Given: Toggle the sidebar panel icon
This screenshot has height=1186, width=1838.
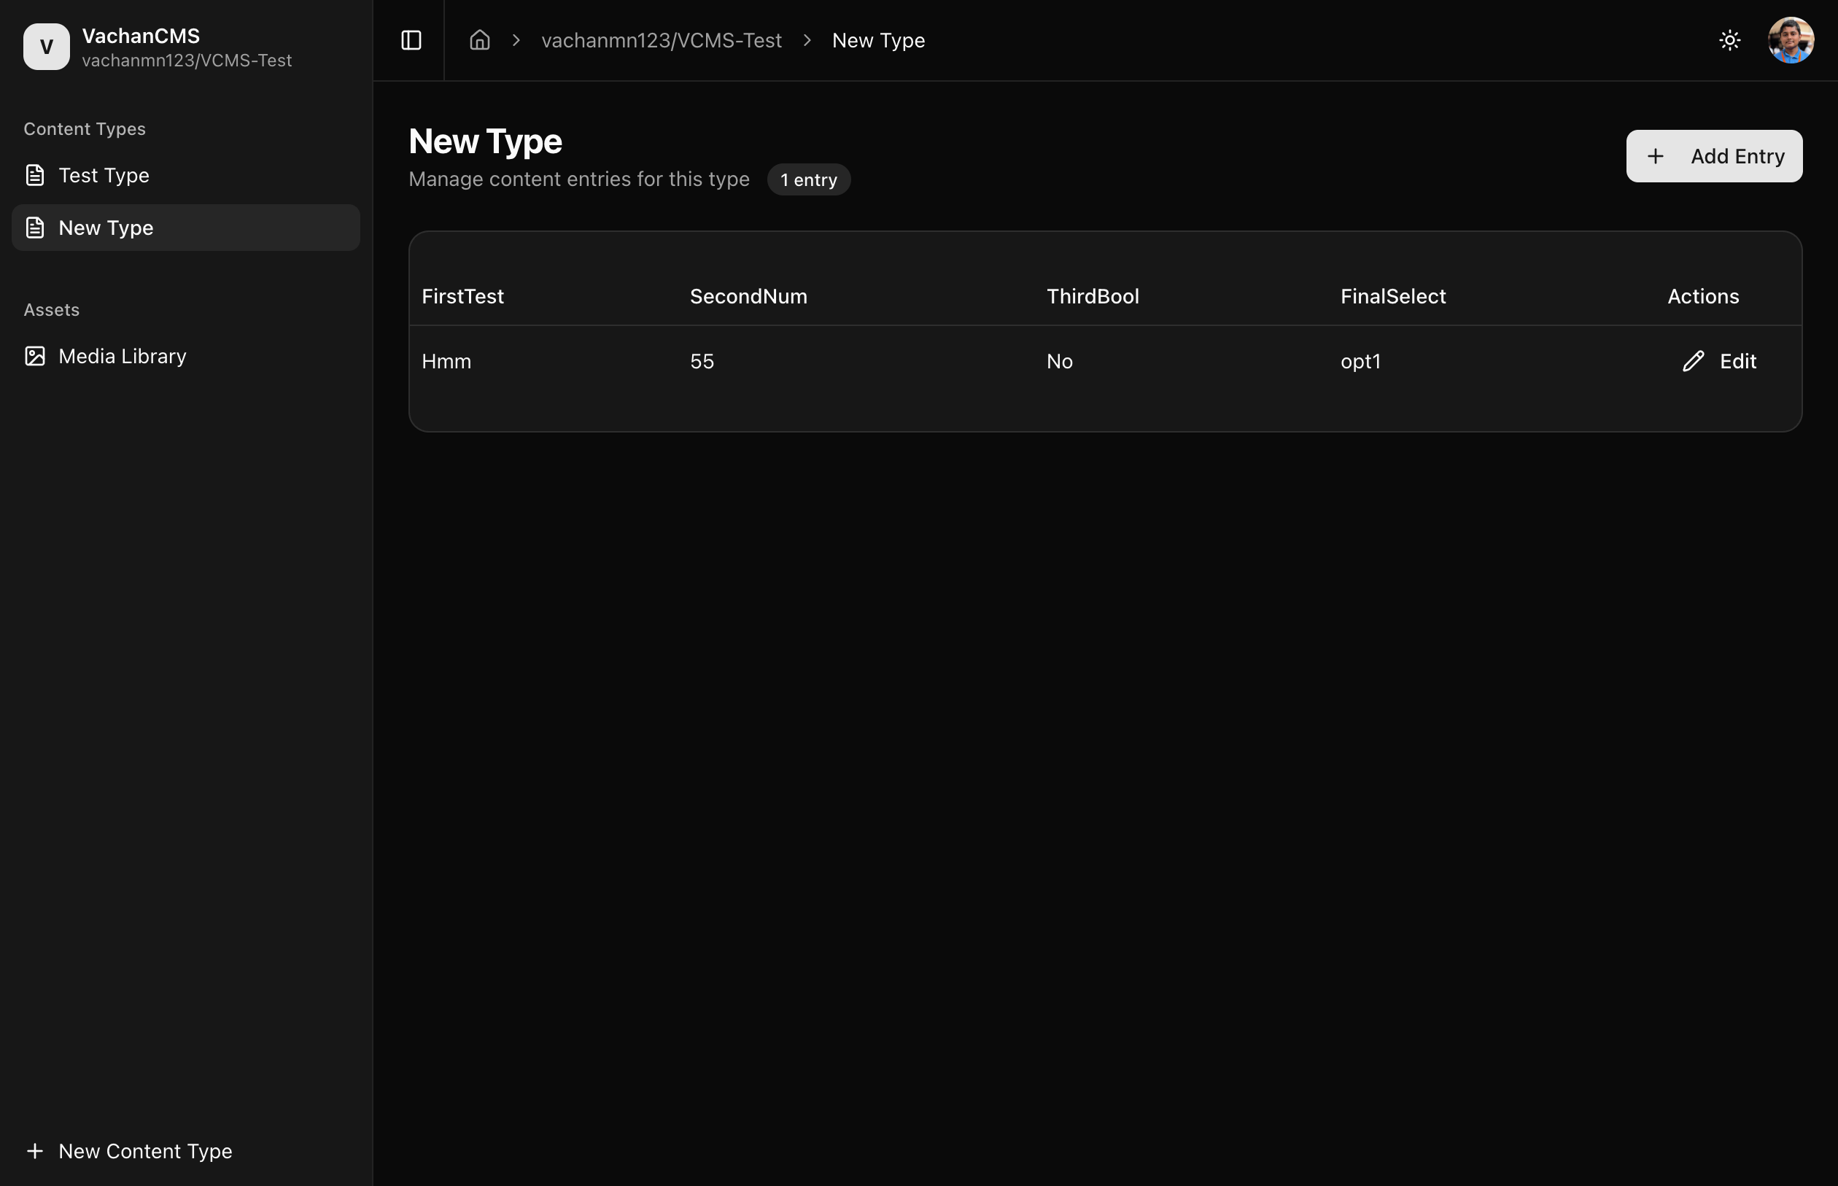Looking at the screenshot, I should (411, 40).
